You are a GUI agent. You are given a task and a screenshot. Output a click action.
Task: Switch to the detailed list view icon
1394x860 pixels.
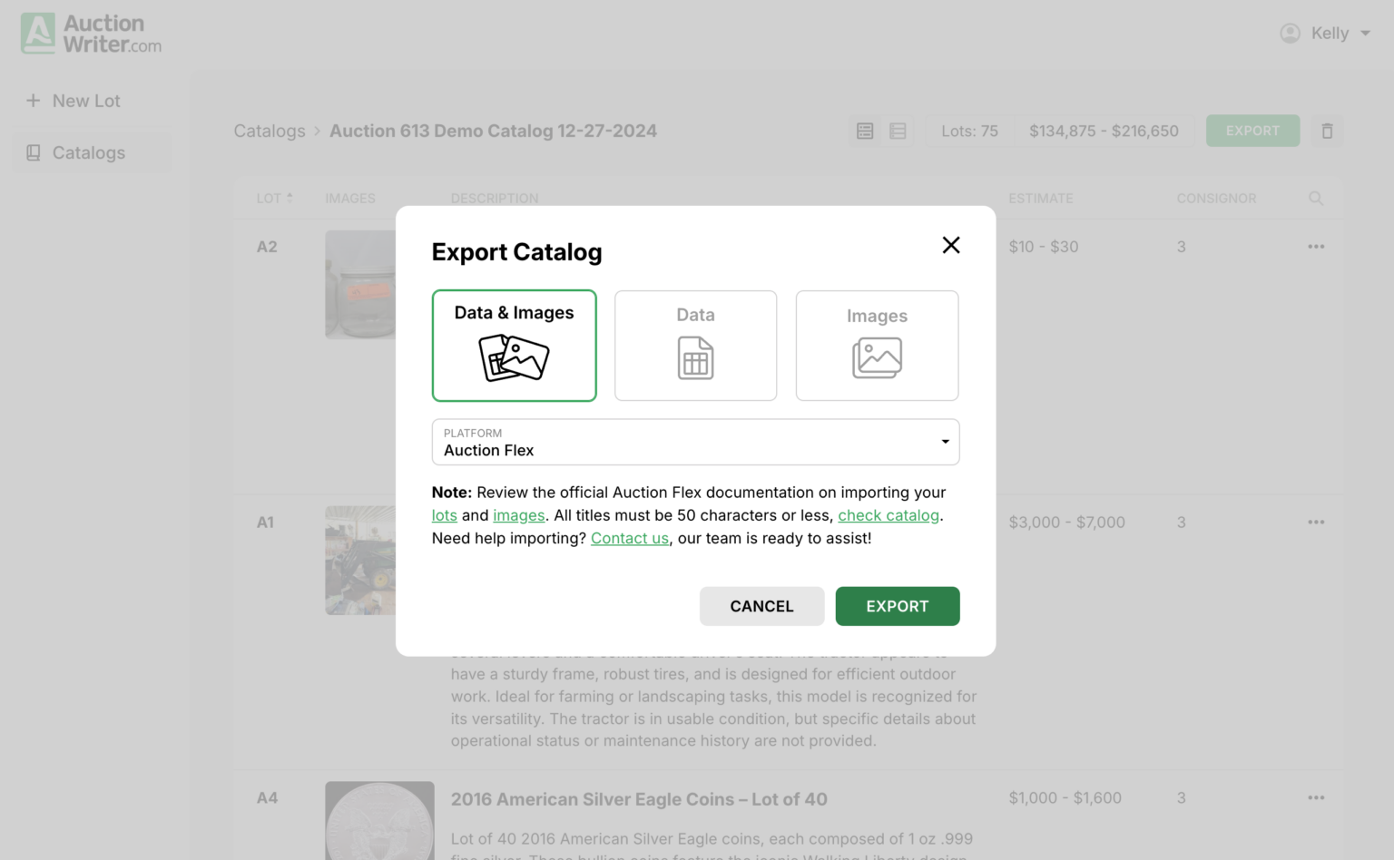point(864,131)
